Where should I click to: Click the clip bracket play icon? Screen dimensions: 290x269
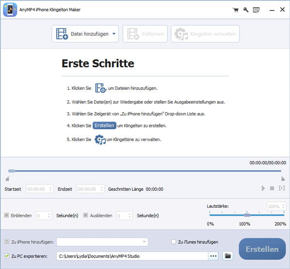[281, 188]
